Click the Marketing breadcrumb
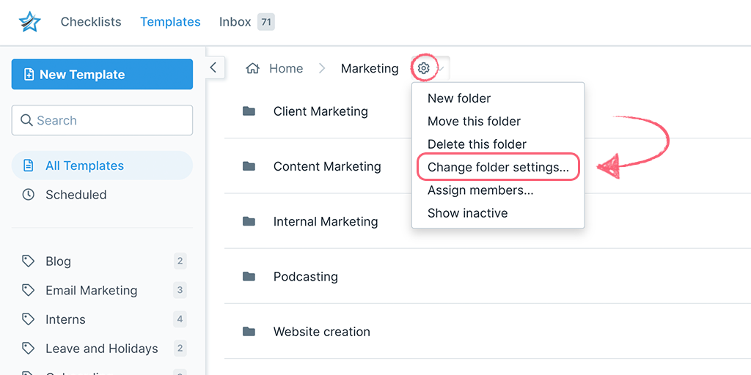 click(x=370, y=68)
